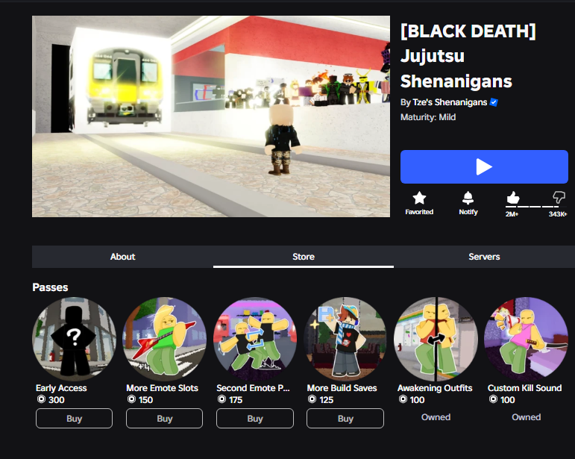575x459 pixels.
Task: Click the Robux icon beside 300
Action: (41, 399)
